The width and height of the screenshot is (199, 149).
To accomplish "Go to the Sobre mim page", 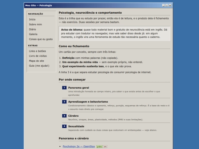I will point(35,24).
